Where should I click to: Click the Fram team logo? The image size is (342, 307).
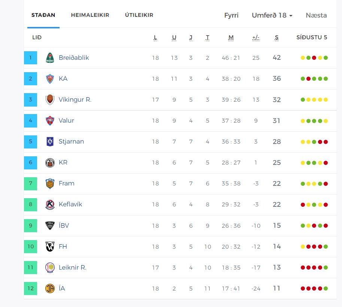click(x=50, y=184)
